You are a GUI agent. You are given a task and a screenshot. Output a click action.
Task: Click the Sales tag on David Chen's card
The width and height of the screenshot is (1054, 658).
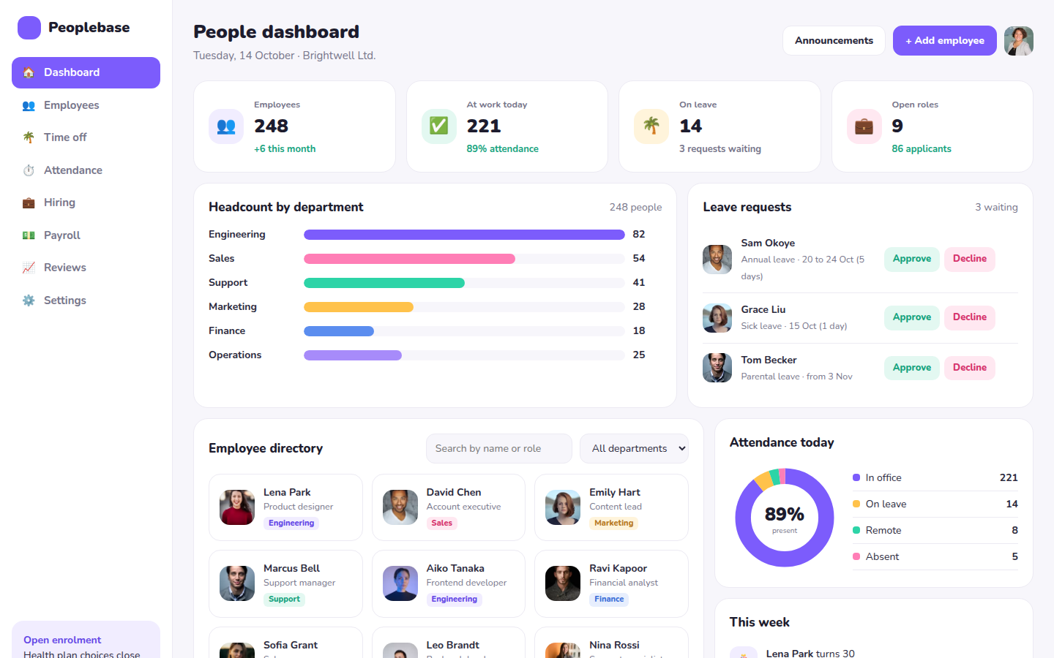click(x=442, y=523)
